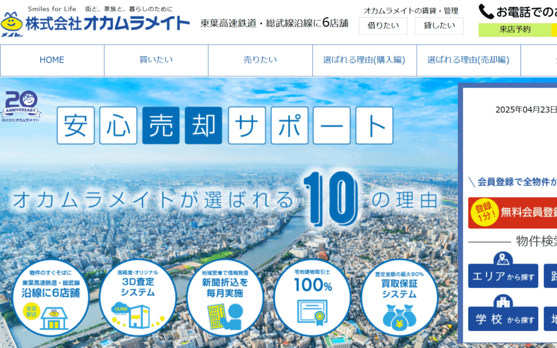This screenshot has width=557, height=348.
Task: Click the 借りたい rental button
Action: pyautogui.click(x=383, y=26)
